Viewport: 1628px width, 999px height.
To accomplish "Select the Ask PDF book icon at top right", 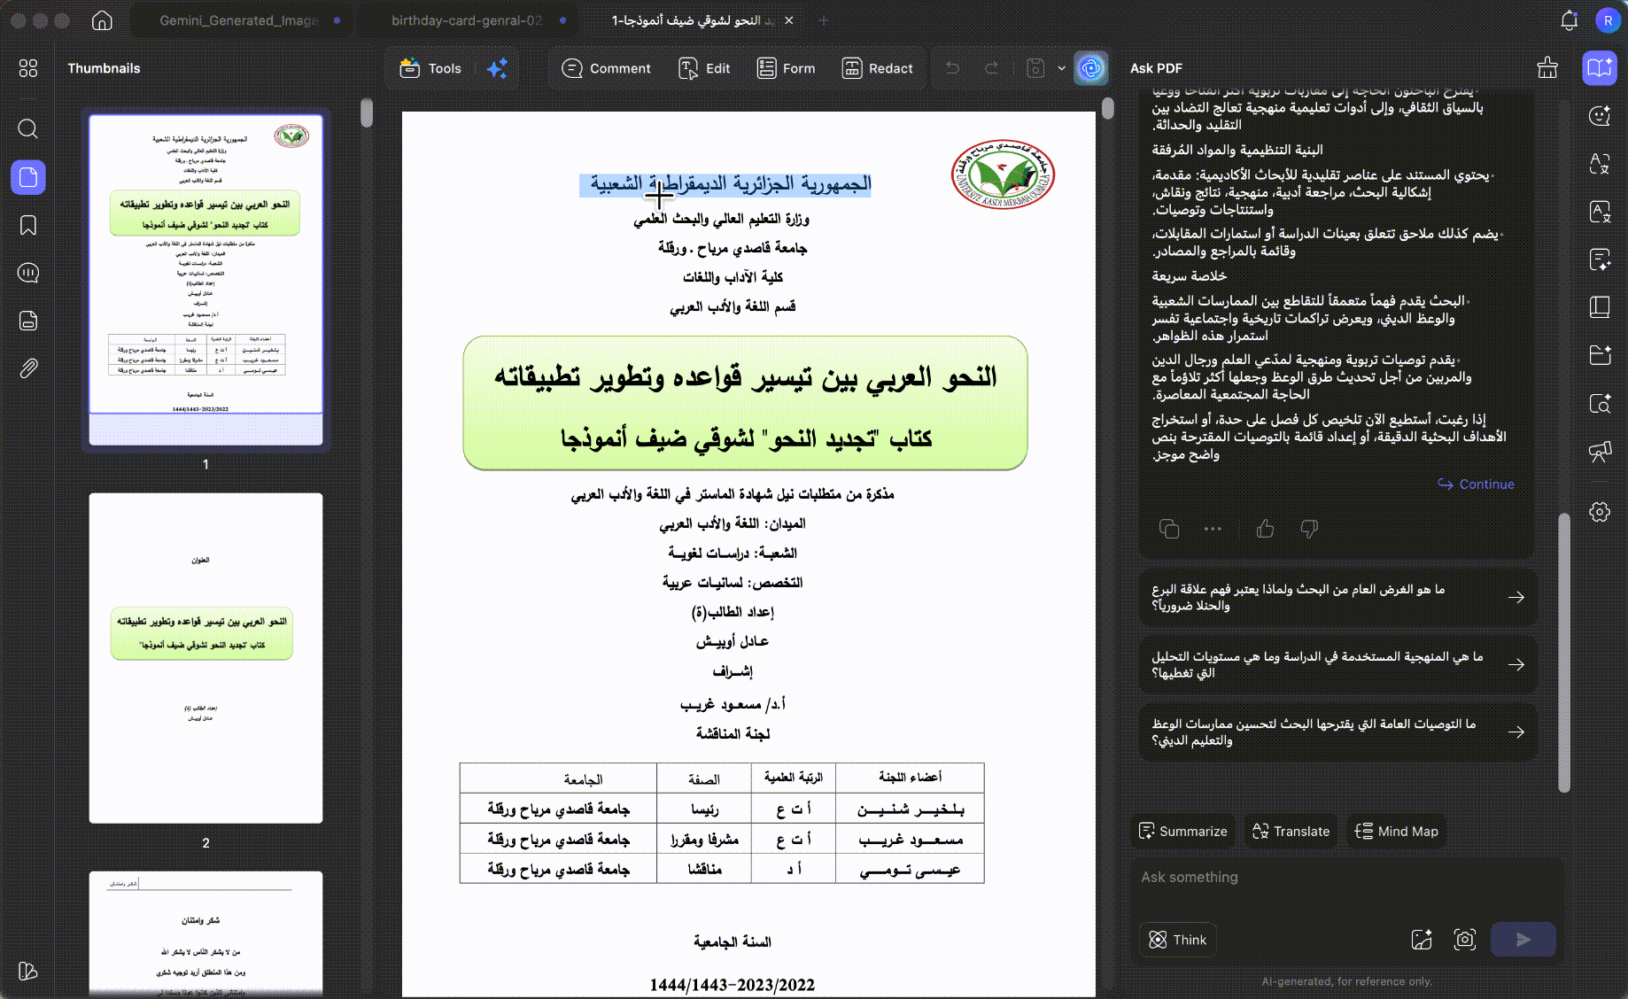I will (x=1600, y=68).
